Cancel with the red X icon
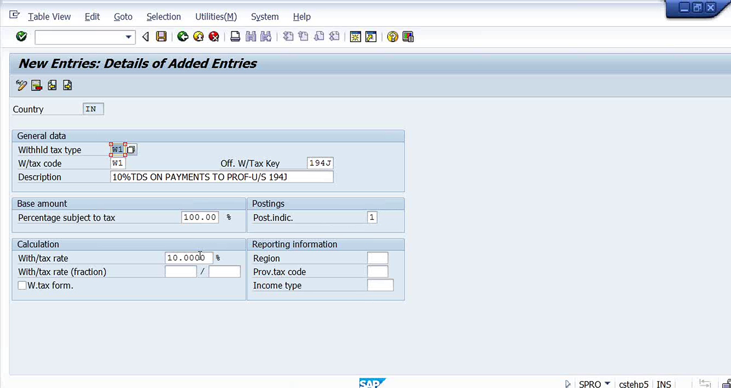This screenshot has width=731, height=388. coord(214,37)
